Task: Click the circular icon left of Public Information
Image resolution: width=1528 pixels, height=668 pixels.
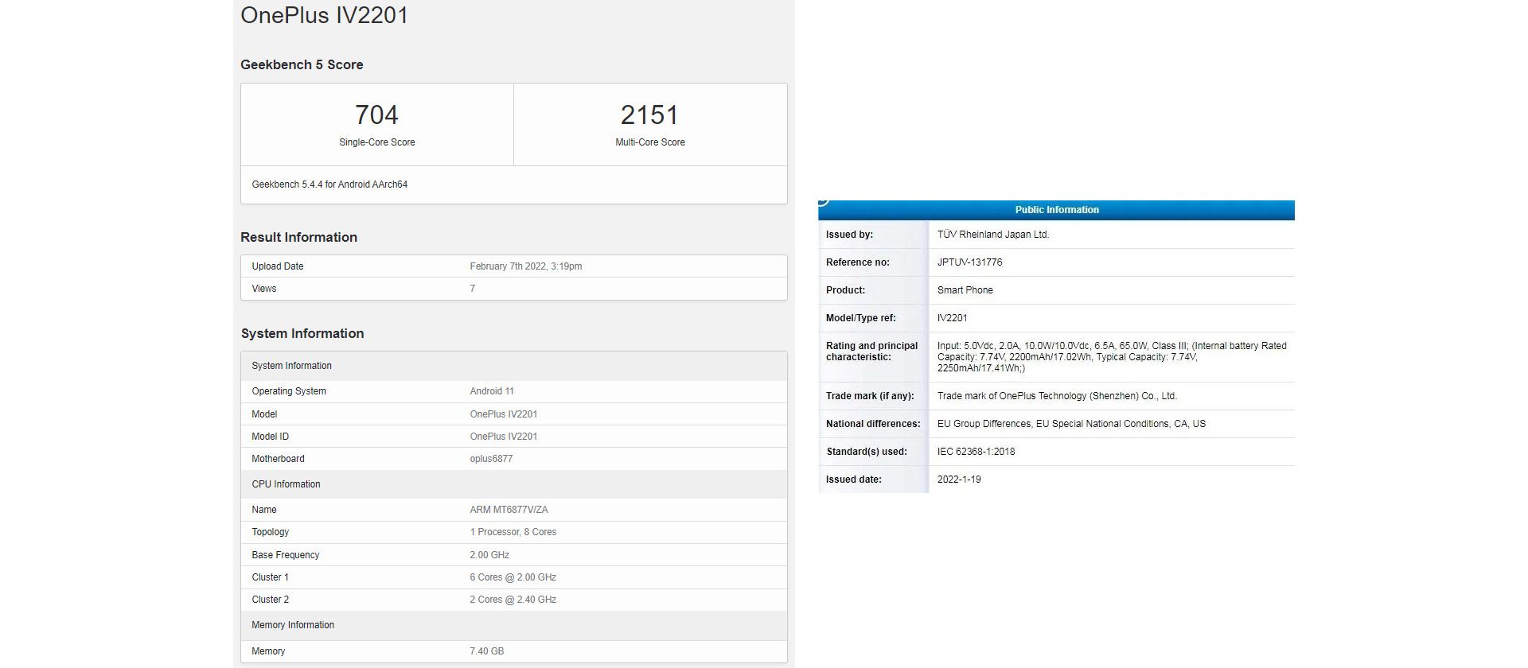Action: (824, 202)
